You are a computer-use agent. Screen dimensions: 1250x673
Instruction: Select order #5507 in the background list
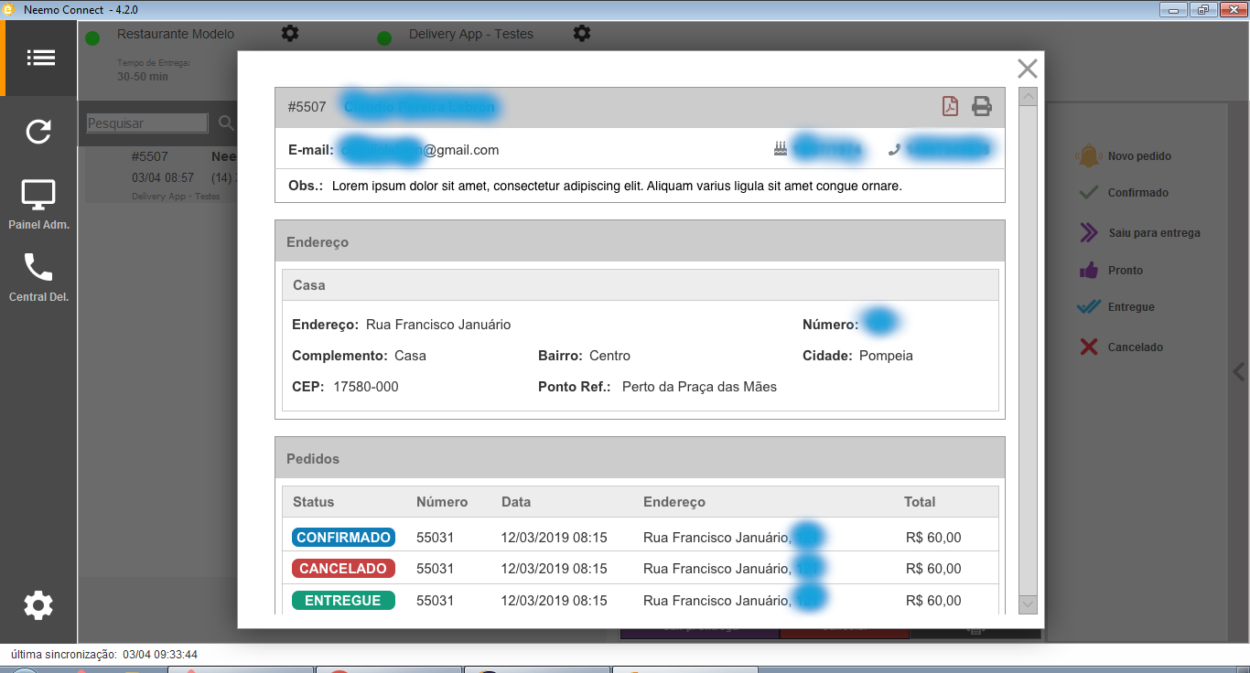click(161, 176)
